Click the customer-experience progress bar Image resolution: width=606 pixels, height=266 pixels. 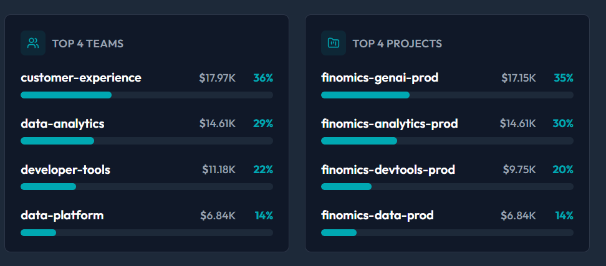pyautogui.click(x=147, y=95)
